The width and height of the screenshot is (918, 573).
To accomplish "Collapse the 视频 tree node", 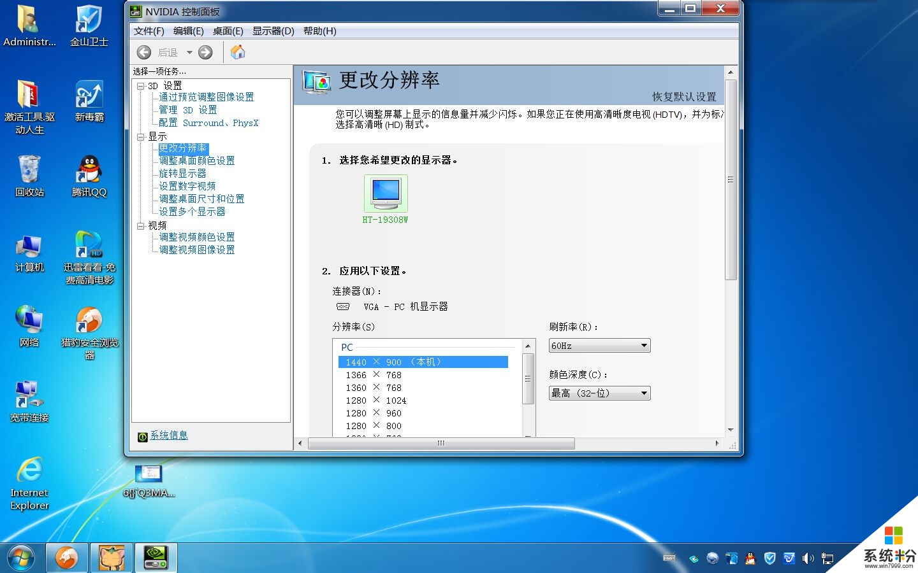I will 140,225.
